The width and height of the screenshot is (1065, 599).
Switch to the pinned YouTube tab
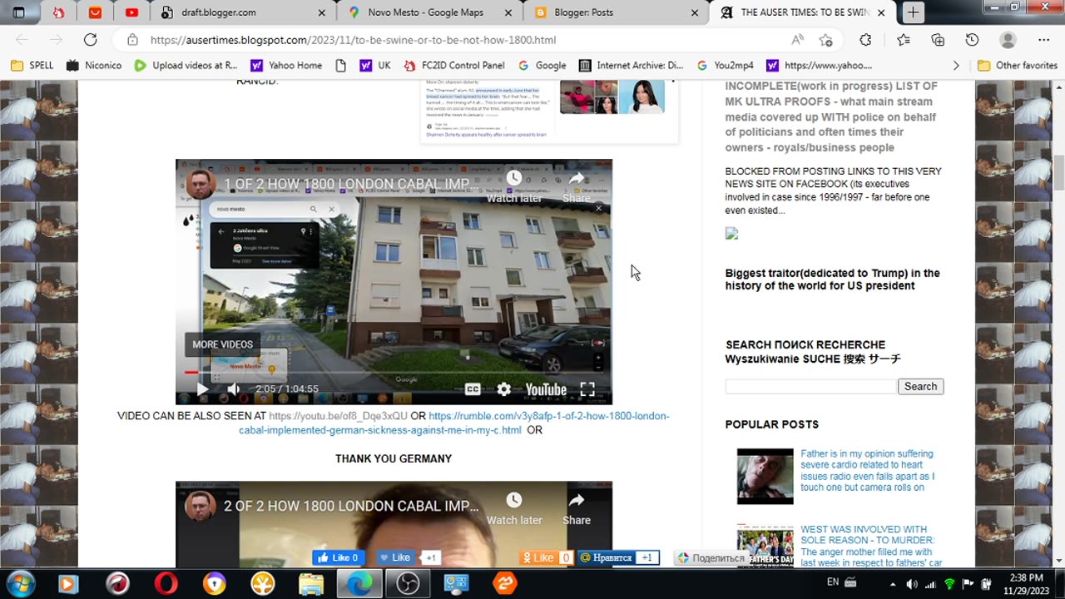[x=131, y=12]
